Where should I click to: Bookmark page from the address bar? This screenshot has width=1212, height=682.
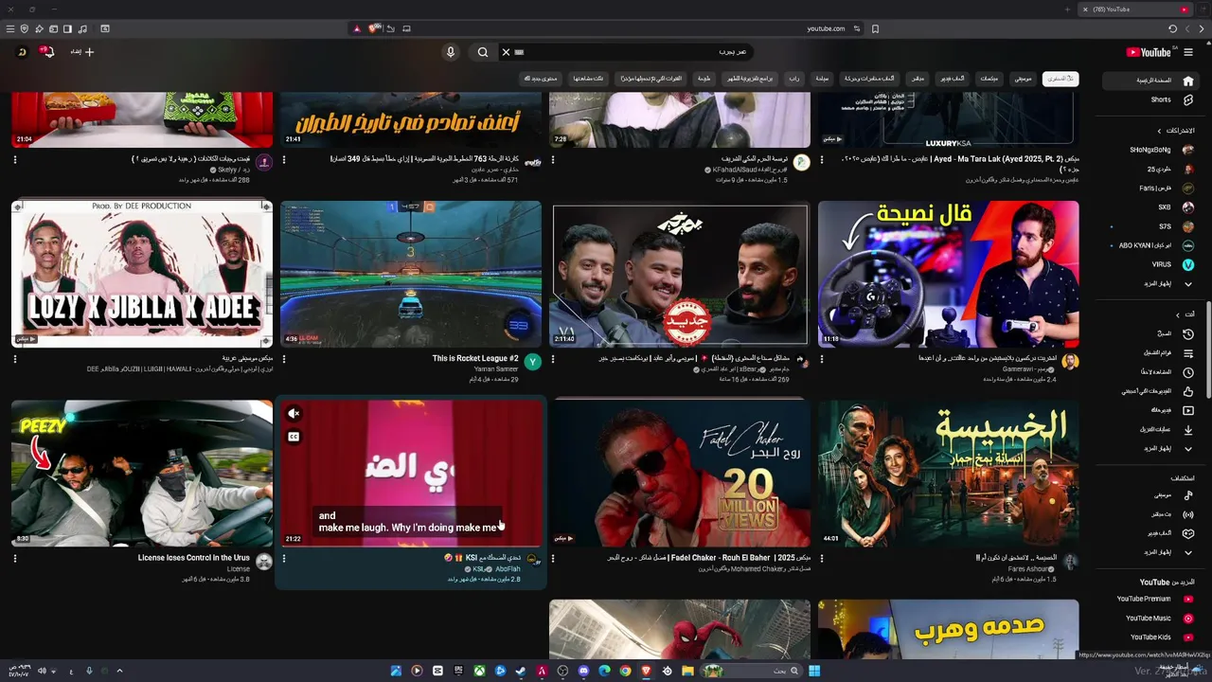pyautogui.click(x=875, y=29)
